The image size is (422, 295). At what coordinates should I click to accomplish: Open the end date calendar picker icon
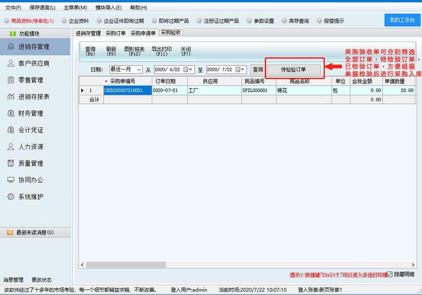[x=240, y=69]
